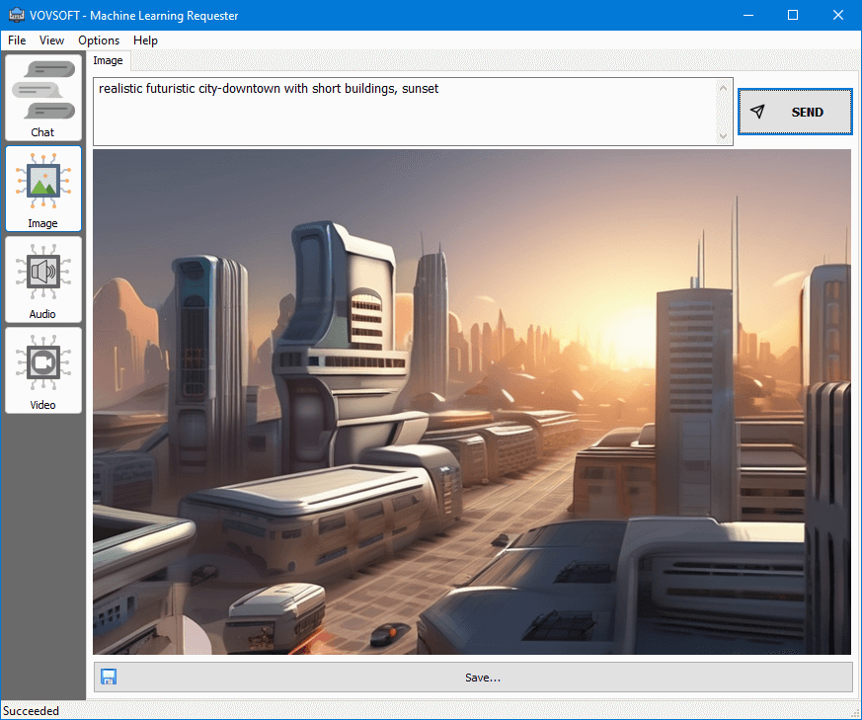Click the Save... button

click(483, 677)
